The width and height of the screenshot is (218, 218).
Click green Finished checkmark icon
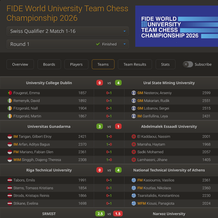98,44
